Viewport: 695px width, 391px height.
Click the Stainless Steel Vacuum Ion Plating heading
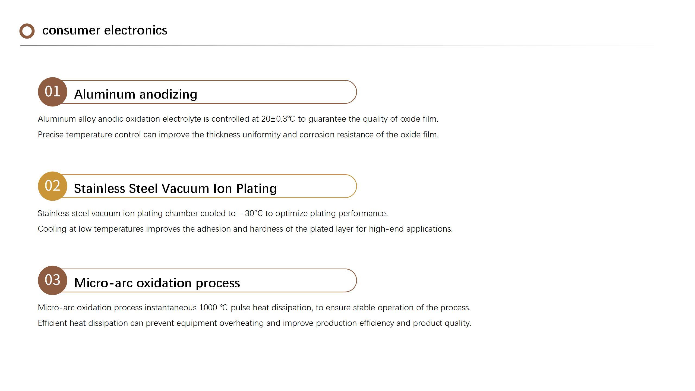(175, 188)
